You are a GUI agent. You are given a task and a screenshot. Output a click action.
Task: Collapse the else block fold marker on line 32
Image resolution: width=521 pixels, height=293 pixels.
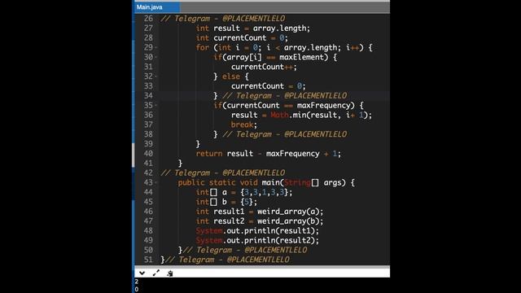pos(156,77)
